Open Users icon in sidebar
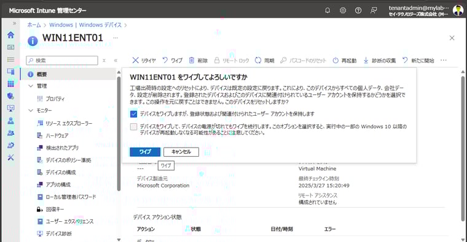Screen dimensions: 467x242 point(10,121)
